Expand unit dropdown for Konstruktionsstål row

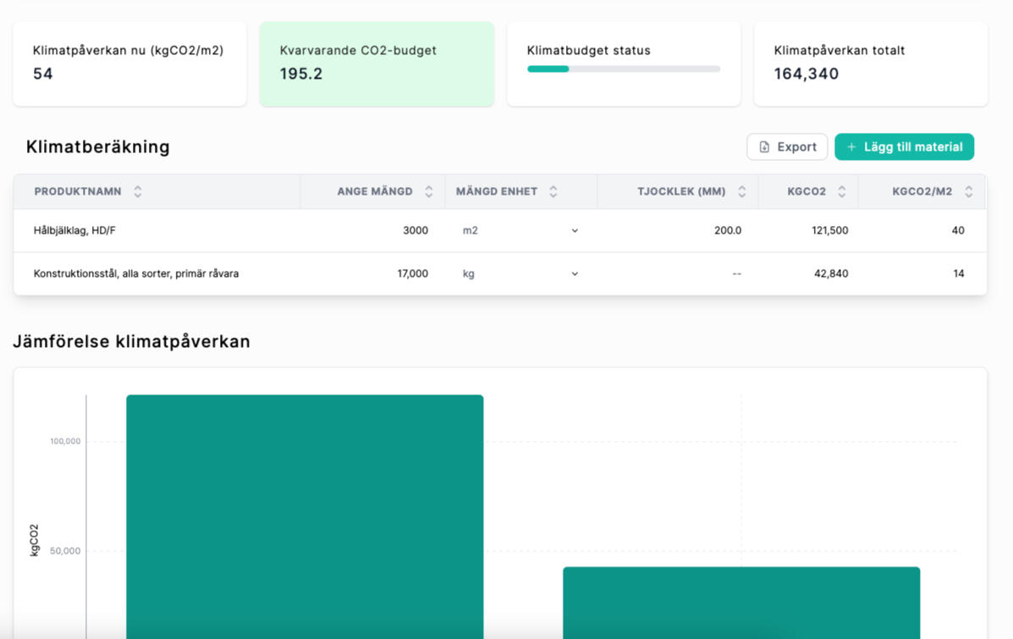(x=575, y=273)
